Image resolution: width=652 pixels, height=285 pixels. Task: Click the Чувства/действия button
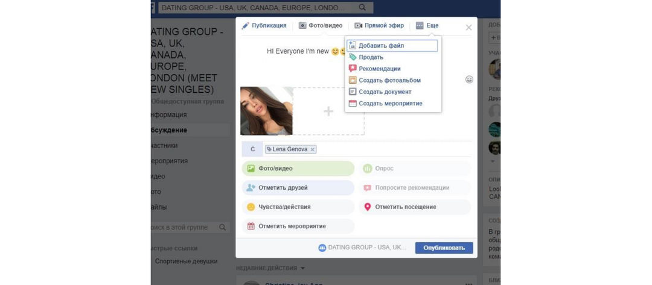tap(298, 207)
